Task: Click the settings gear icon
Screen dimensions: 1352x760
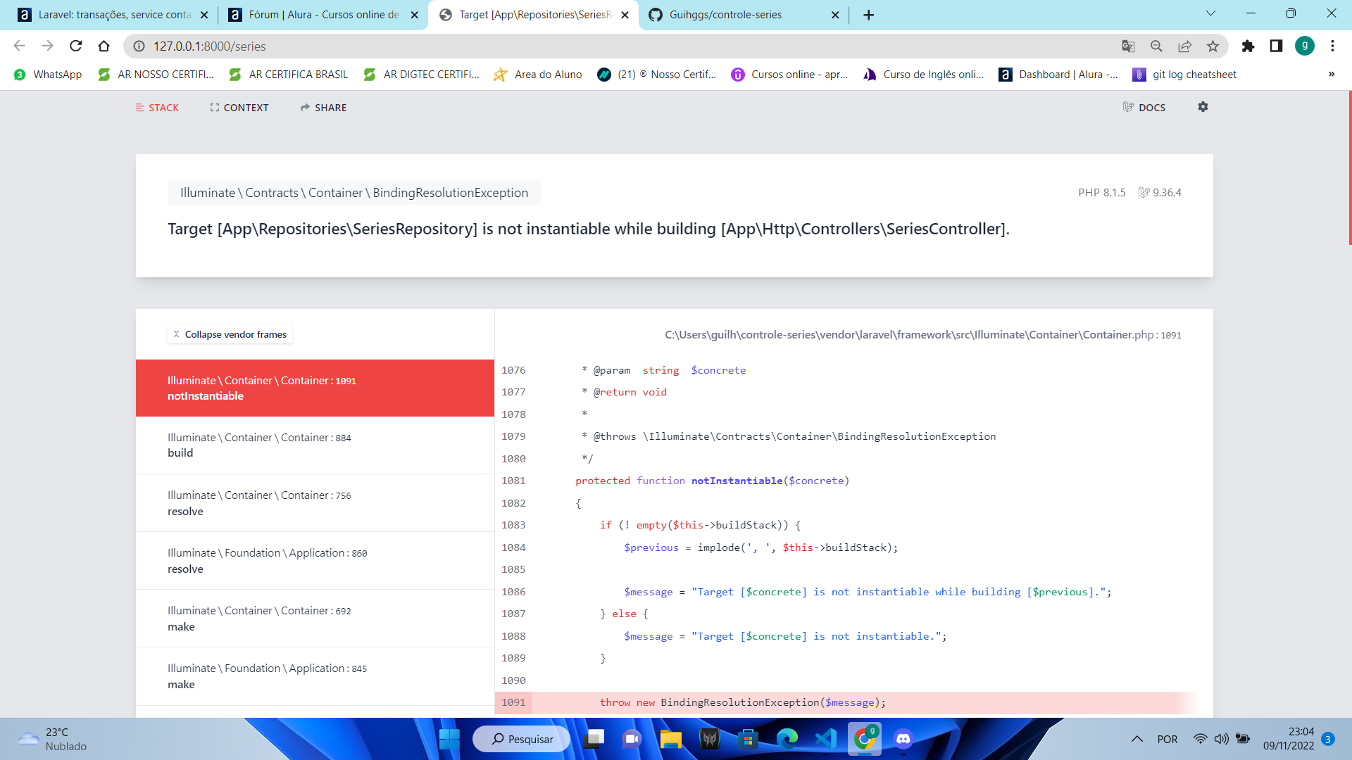Action: [1203, 107]
